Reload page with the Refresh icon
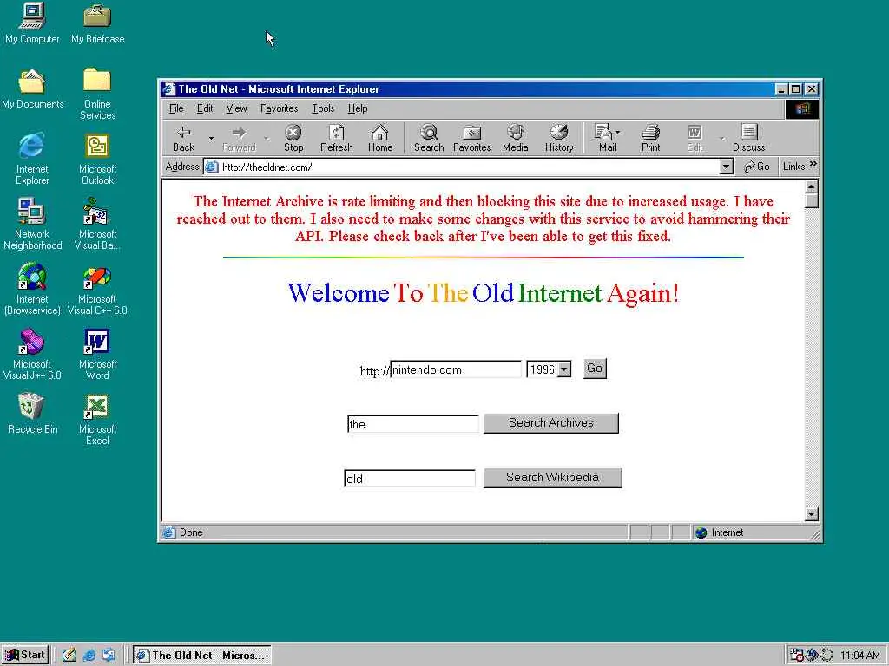This screenshot has width=889, height=666. [336, 139]
